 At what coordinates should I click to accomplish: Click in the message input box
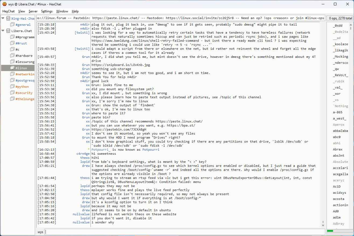tap(184, 232)
